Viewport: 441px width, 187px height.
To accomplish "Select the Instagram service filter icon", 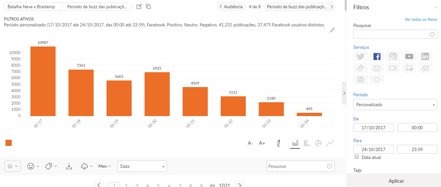I will click(393, 56).
